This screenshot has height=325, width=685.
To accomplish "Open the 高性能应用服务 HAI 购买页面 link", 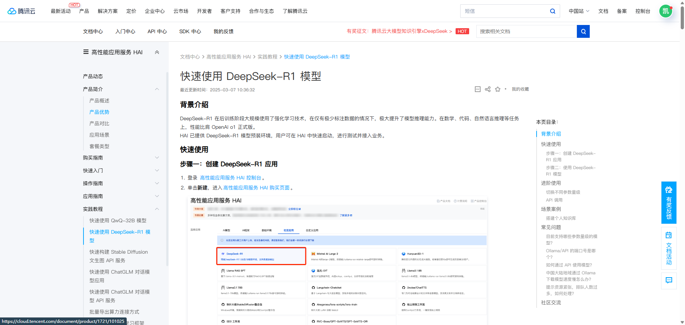I will pos(256,188).
